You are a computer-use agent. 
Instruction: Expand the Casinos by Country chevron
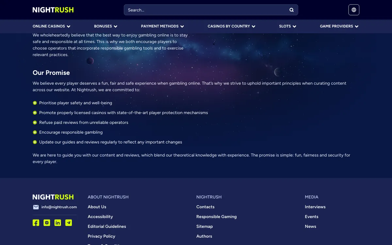click(253, 26)
